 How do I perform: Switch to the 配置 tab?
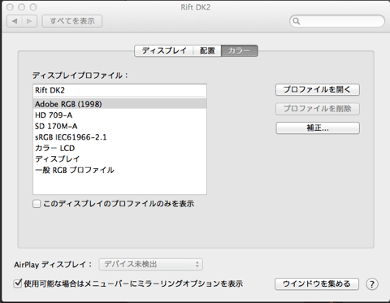[x=207, y=50]
